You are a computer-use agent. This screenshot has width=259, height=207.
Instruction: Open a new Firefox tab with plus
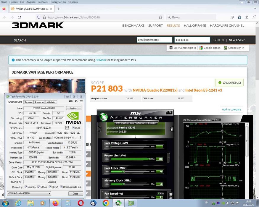[59, 9]
